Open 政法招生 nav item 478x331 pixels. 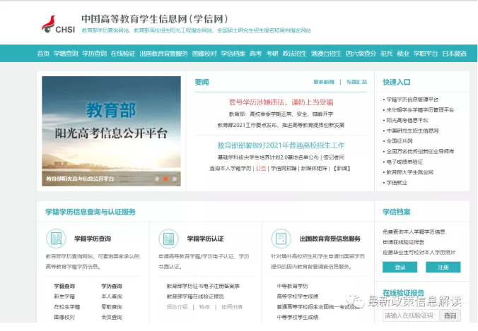294,54
